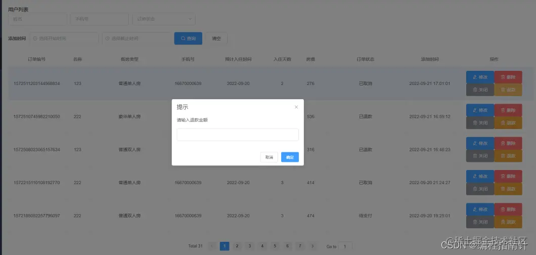Click order number 1572510745982210050
The width and height of the screenshot is (536, 255).
[x=36, y=116]
